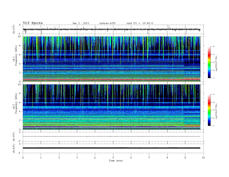The height and width of the screenshot is (177, 229).
Task: Click the ch.1 'Frequency (kHz)' axis label
Action: (16, 56)
